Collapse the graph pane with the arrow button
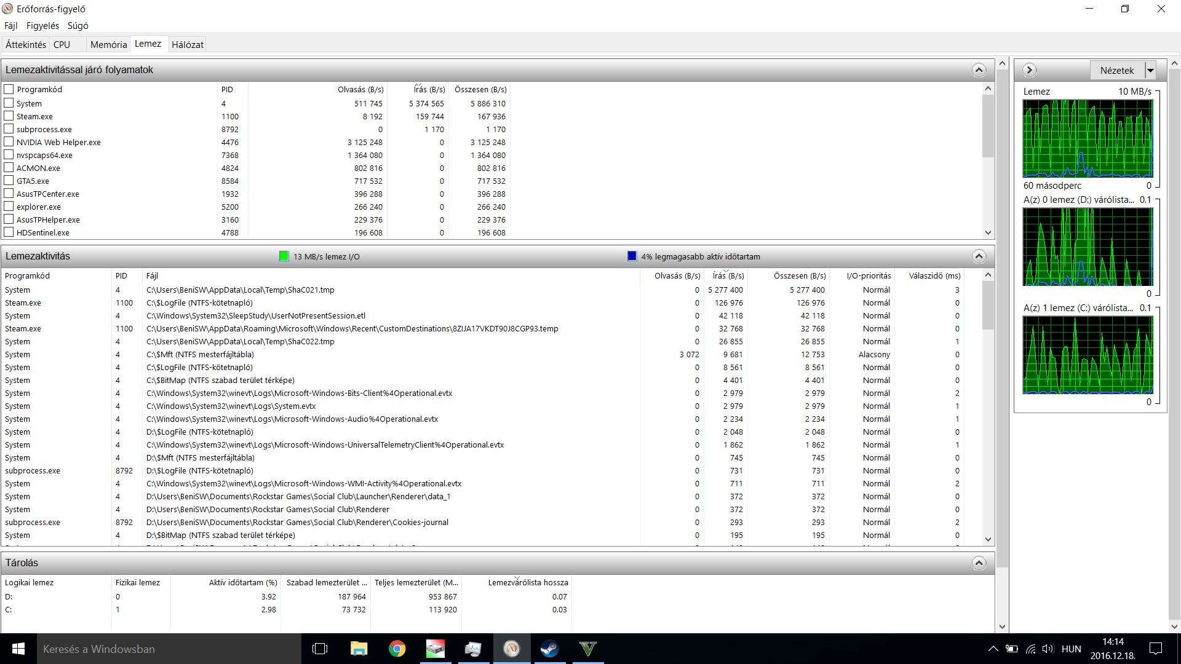1181x664 pixels. pos(1030,70)
